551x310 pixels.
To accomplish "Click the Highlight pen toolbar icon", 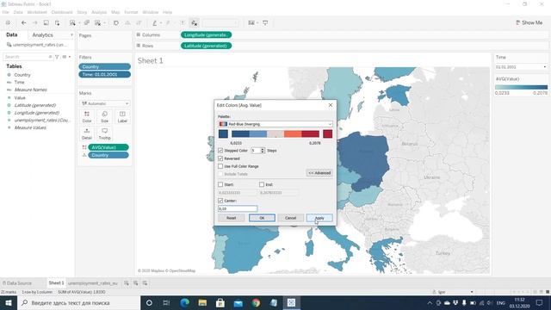I will [x=155, y=23].
